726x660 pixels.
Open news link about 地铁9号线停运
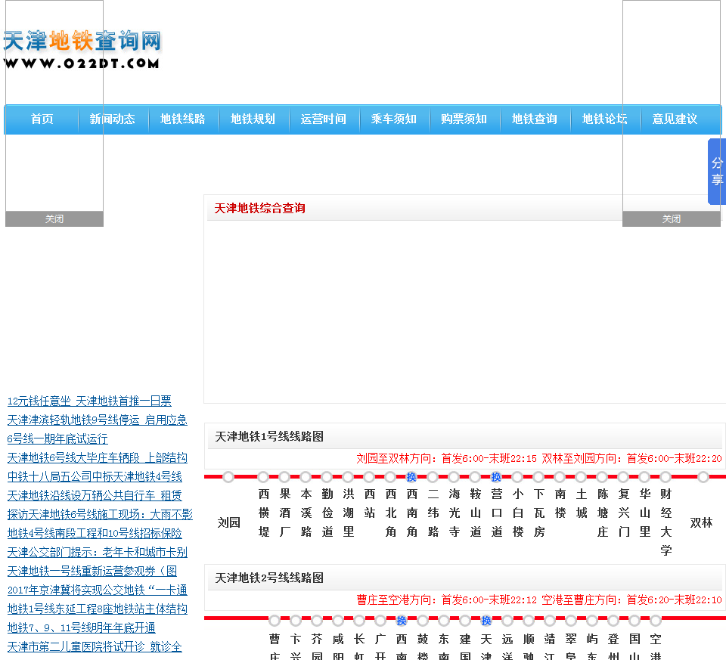98,420
